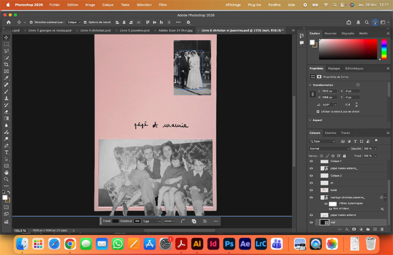Open the Fichier menu

55,5
